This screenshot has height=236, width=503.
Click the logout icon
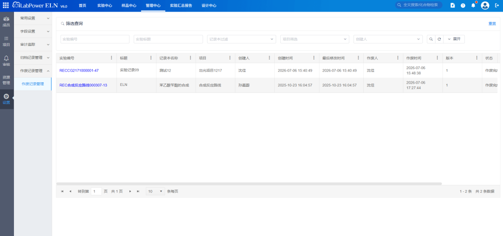(497, 6)
